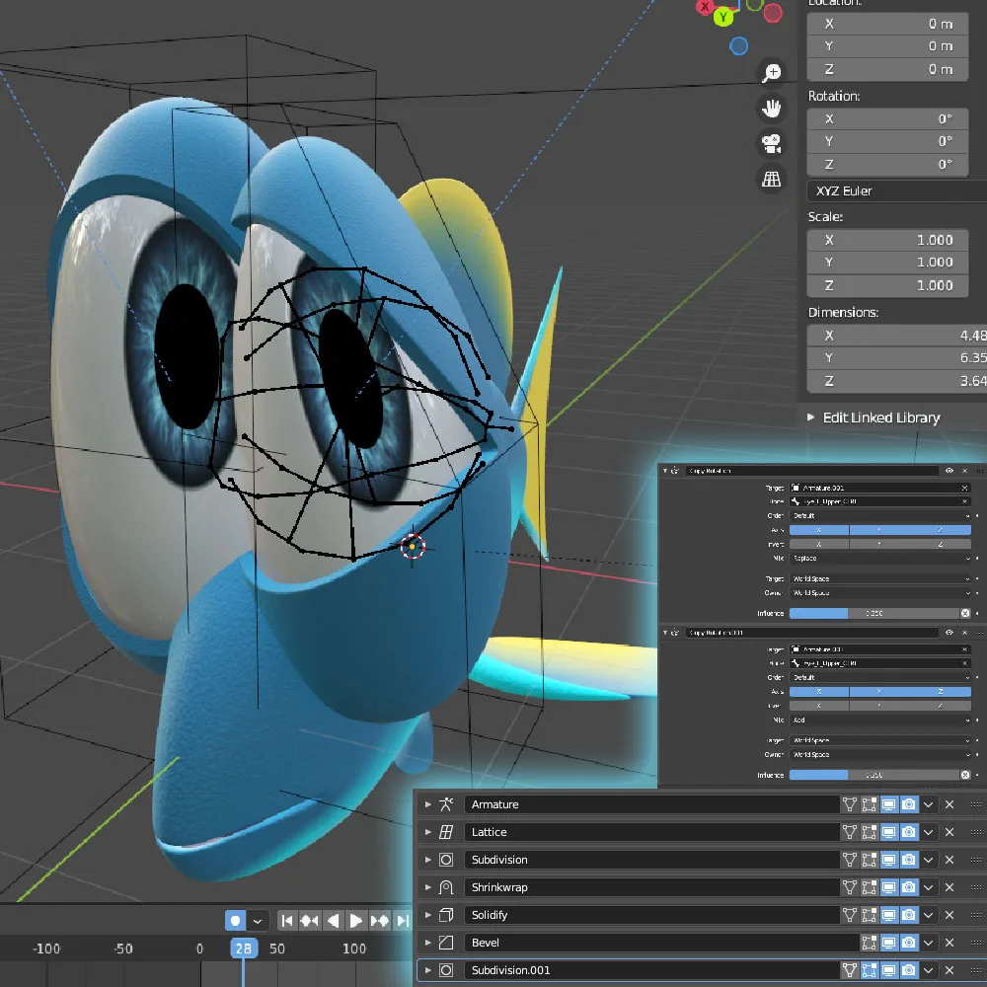The width and height of the screenshot is (987, 987).
Task: Toggle edit mode display for Bevel modifier
Action: (870, 943)
